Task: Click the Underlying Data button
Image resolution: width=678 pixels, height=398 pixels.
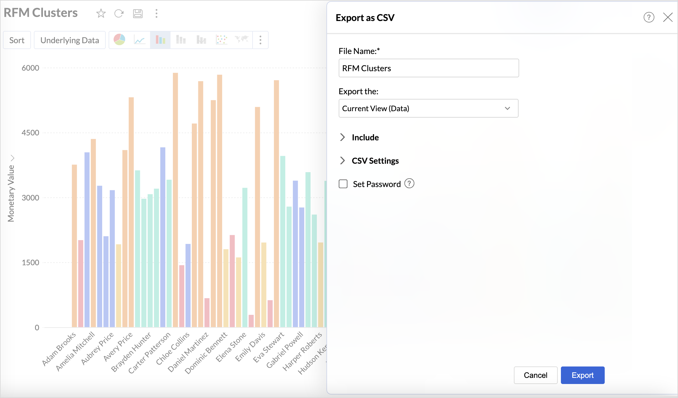Action: 69,40
